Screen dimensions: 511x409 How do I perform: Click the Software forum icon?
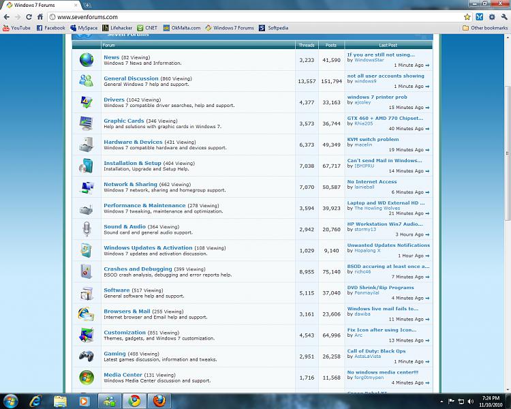click(87, 293)
